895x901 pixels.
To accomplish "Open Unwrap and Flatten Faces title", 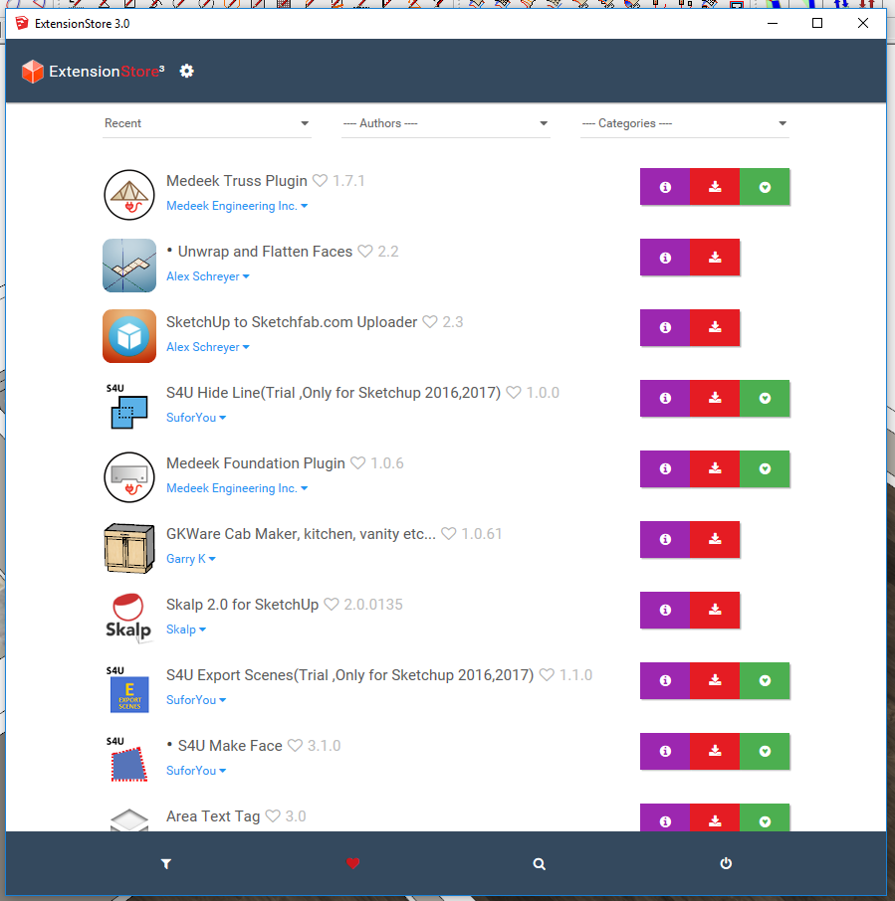I will (265, 252).
